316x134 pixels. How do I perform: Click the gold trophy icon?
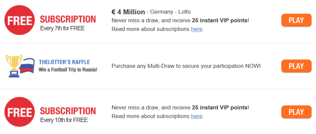click(14, 66)
